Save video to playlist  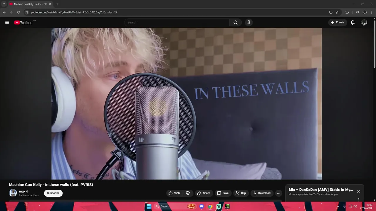click(223, 193)
